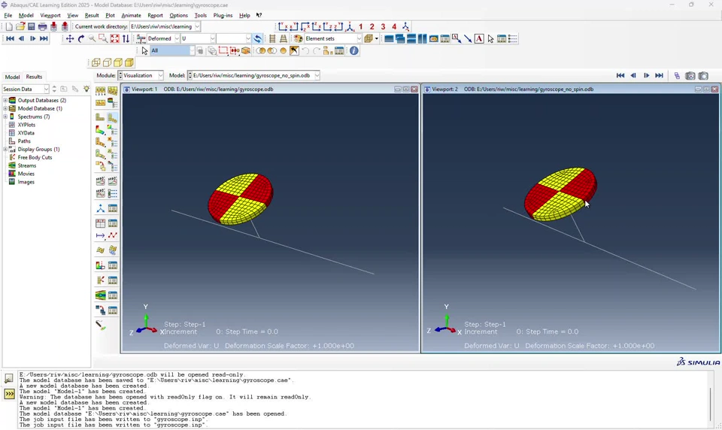
Task: Open the Result menu
Action: (x=92, y=15)
